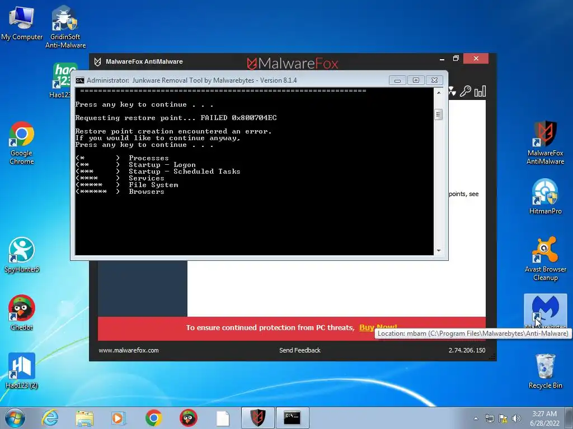This screenshot has height=429, width=573.
Task: Click MalwareFox title bar fox logo
Action: 97,61
